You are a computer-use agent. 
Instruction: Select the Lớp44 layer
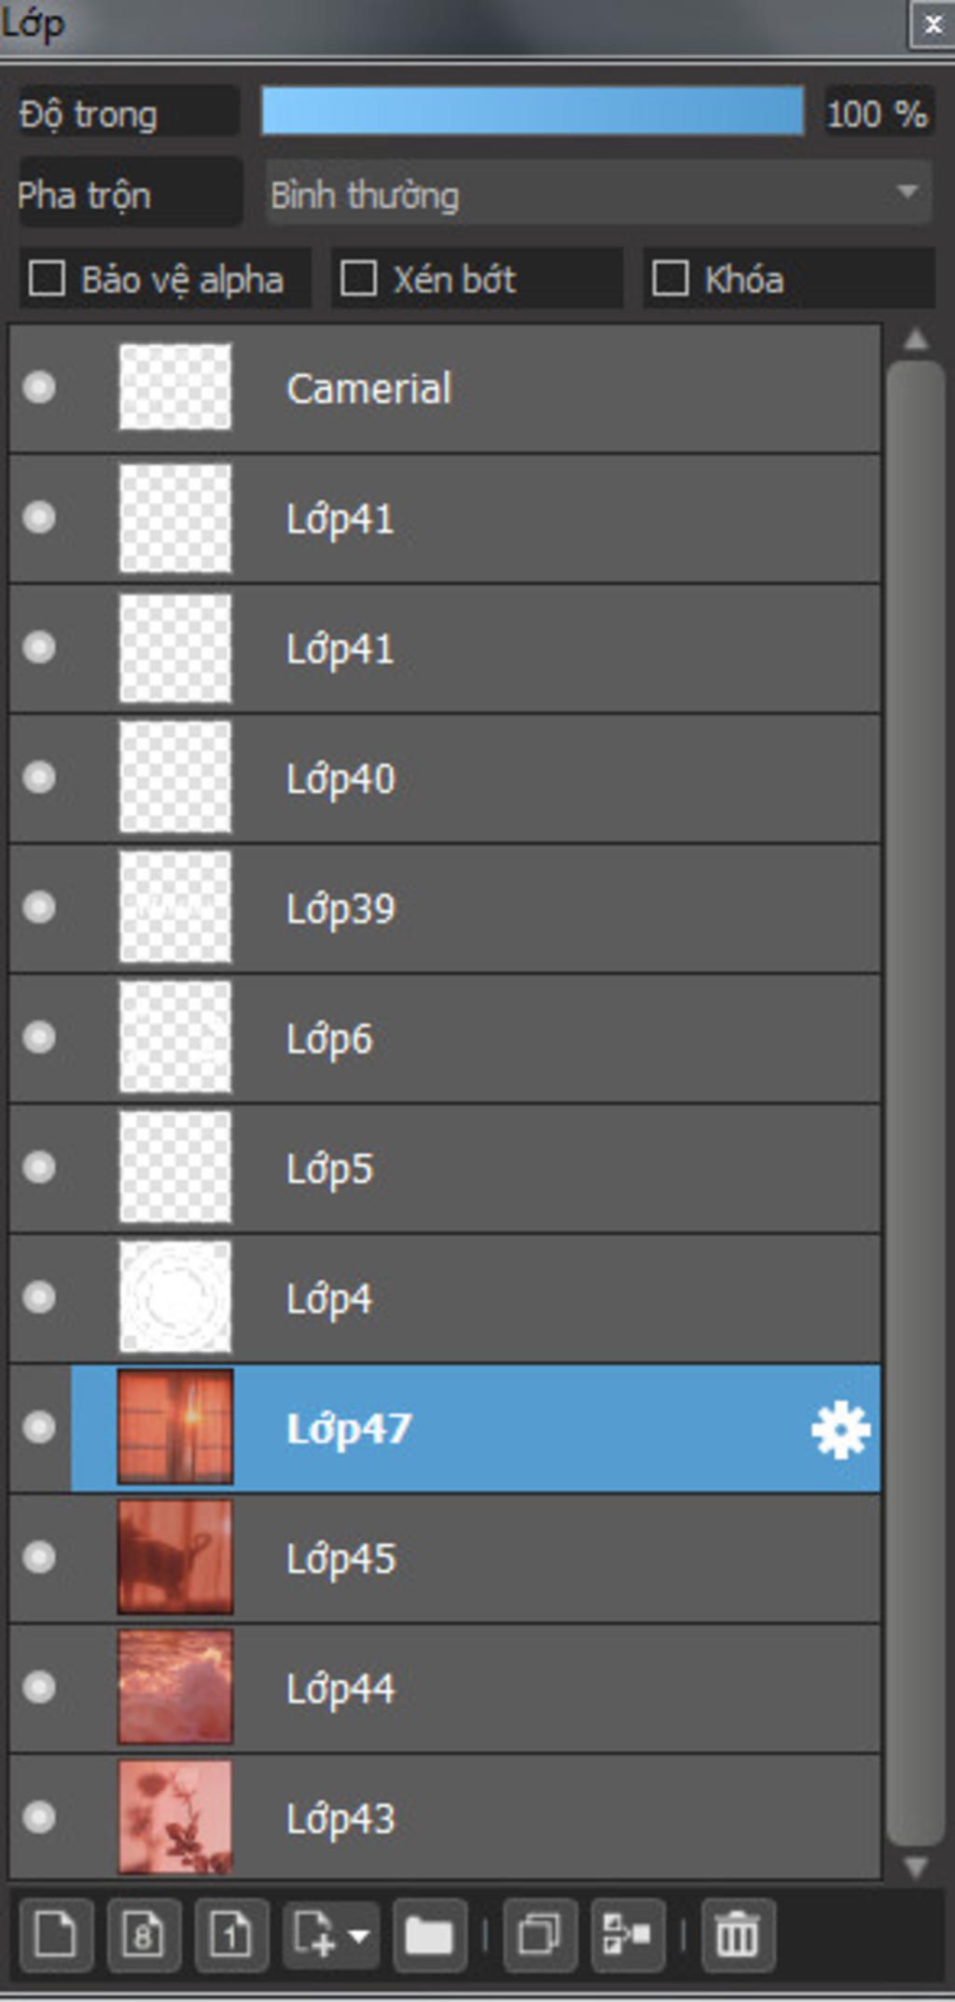point(445,1688)
